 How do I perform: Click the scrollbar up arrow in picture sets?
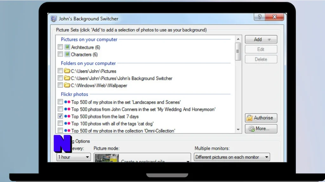tap(238, 39)
